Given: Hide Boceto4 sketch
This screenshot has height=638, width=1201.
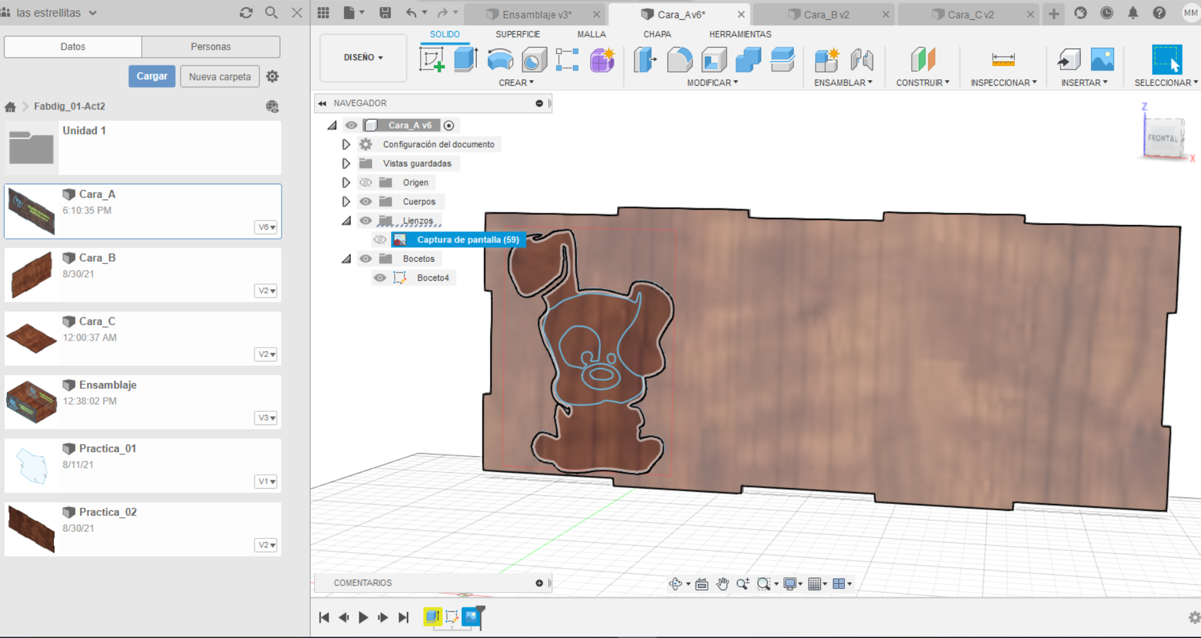Looking at the screenshot, I should (380, 278).
